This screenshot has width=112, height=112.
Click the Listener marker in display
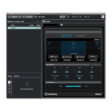tap(73, 44)
